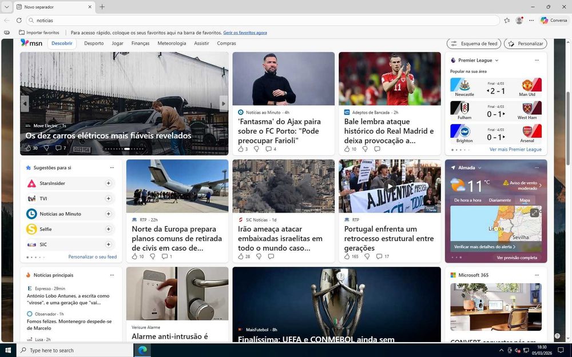Click the address bar search field

[x=263, y=21]
